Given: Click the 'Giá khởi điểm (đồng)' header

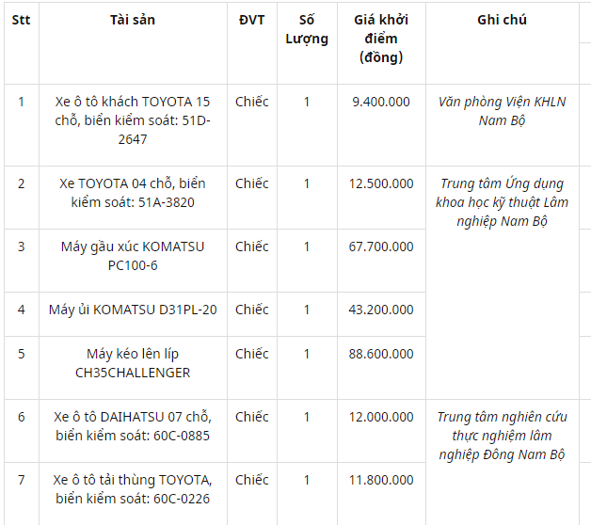Looking at the screenshot, I should point(381,39).
